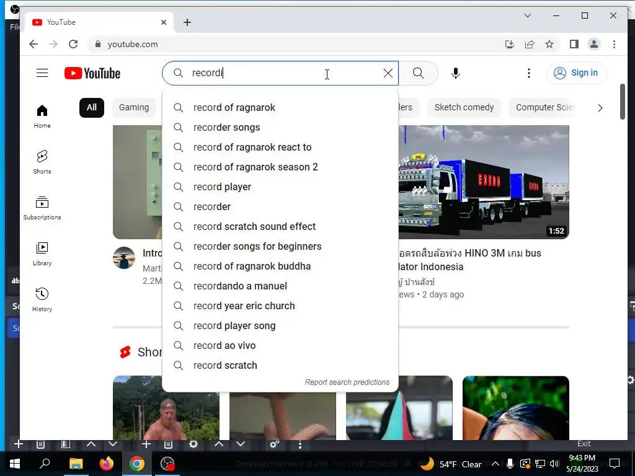Reload the page

coord(73,44)
